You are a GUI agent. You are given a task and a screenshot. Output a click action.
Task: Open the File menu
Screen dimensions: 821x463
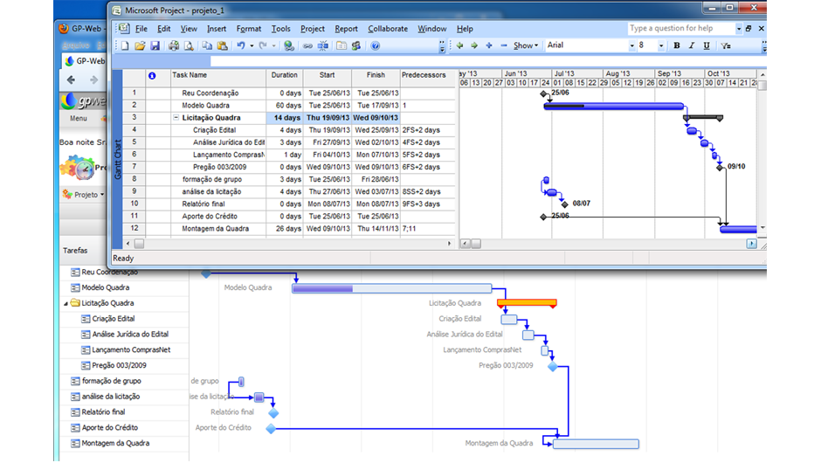tap(141, 29)
